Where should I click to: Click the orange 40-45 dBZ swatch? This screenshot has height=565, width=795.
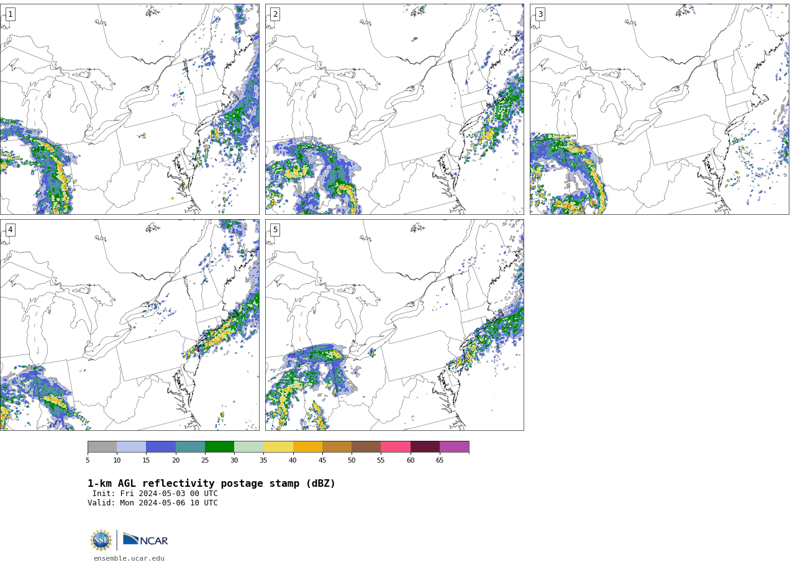[307, 447]
